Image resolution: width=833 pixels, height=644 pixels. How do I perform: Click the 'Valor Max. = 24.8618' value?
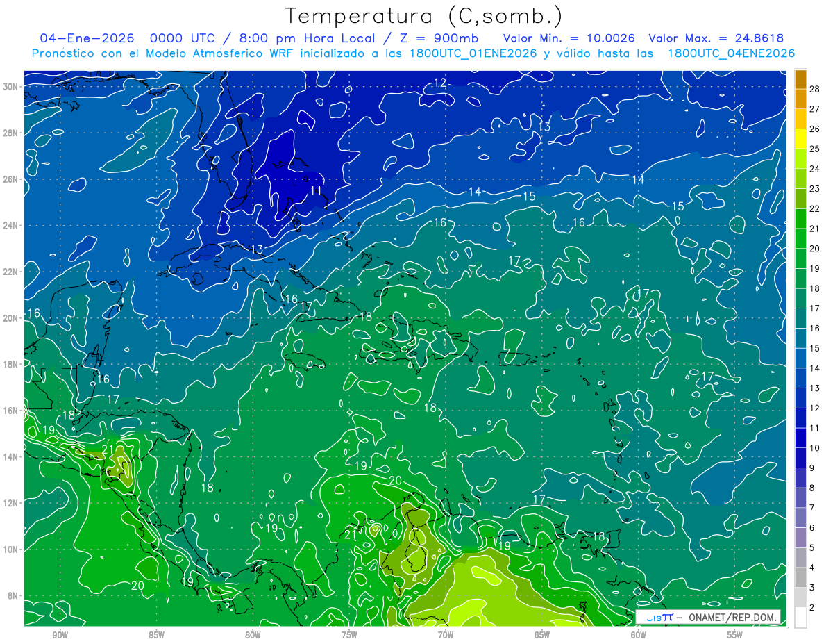pyautogui.click(x=716, y=38)
